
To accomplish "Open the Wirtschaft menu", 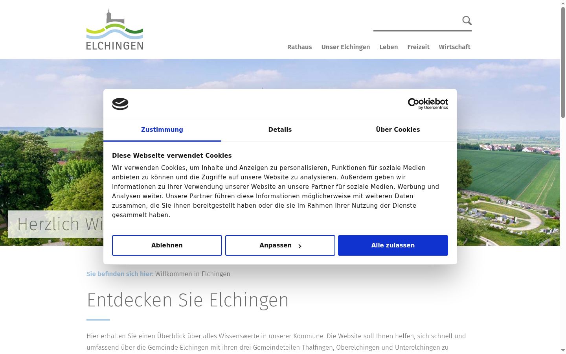I will [454, 47].
